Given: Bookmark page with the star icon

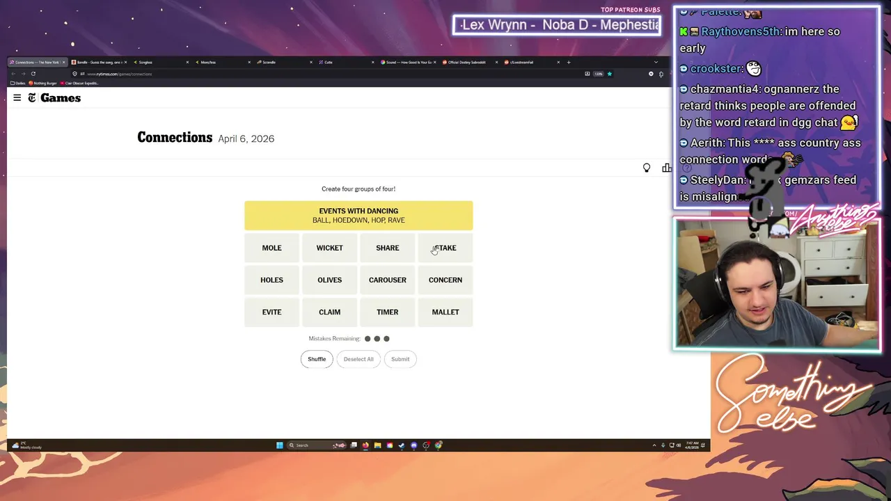Looking at the screenshot, I should tap(610, 74).
